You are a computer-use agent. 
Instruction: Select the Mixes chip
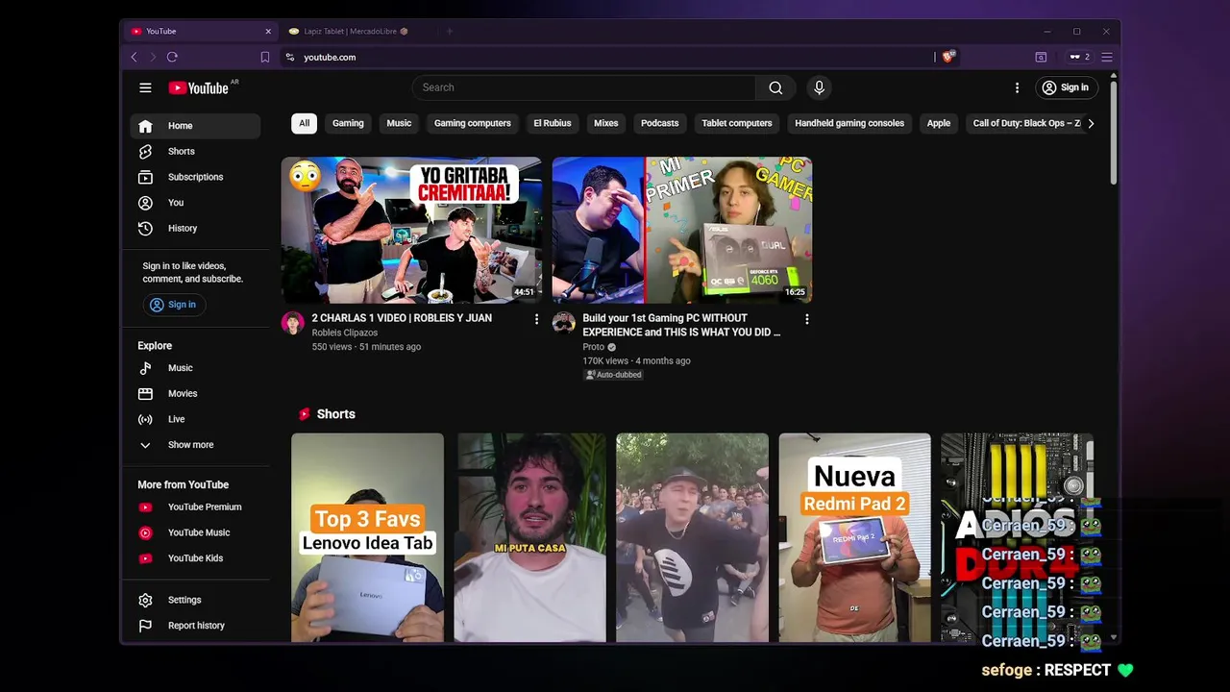(x=606, y=123)
